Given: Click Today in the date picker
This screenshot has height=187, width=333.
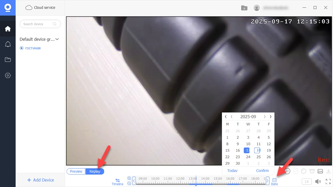Looking at the screenshot, I should tap(232, 171).
